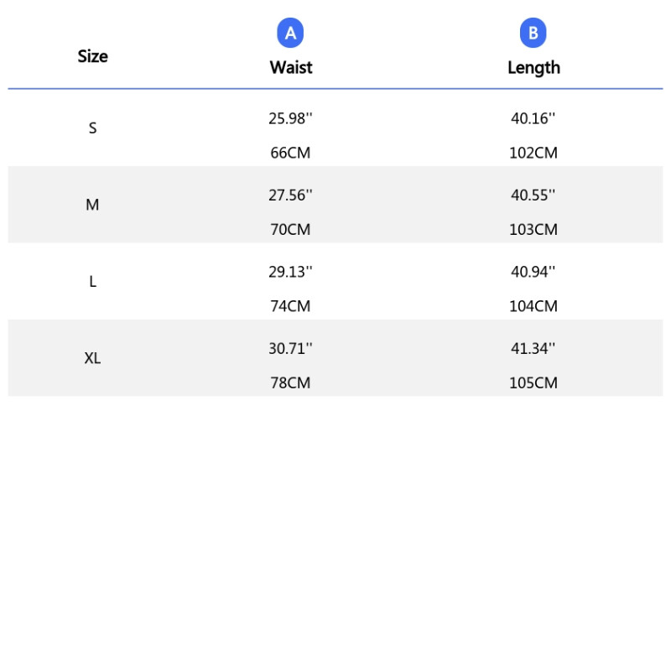
Task: Click the 27.56'' waist value
Action: [290, 195]
